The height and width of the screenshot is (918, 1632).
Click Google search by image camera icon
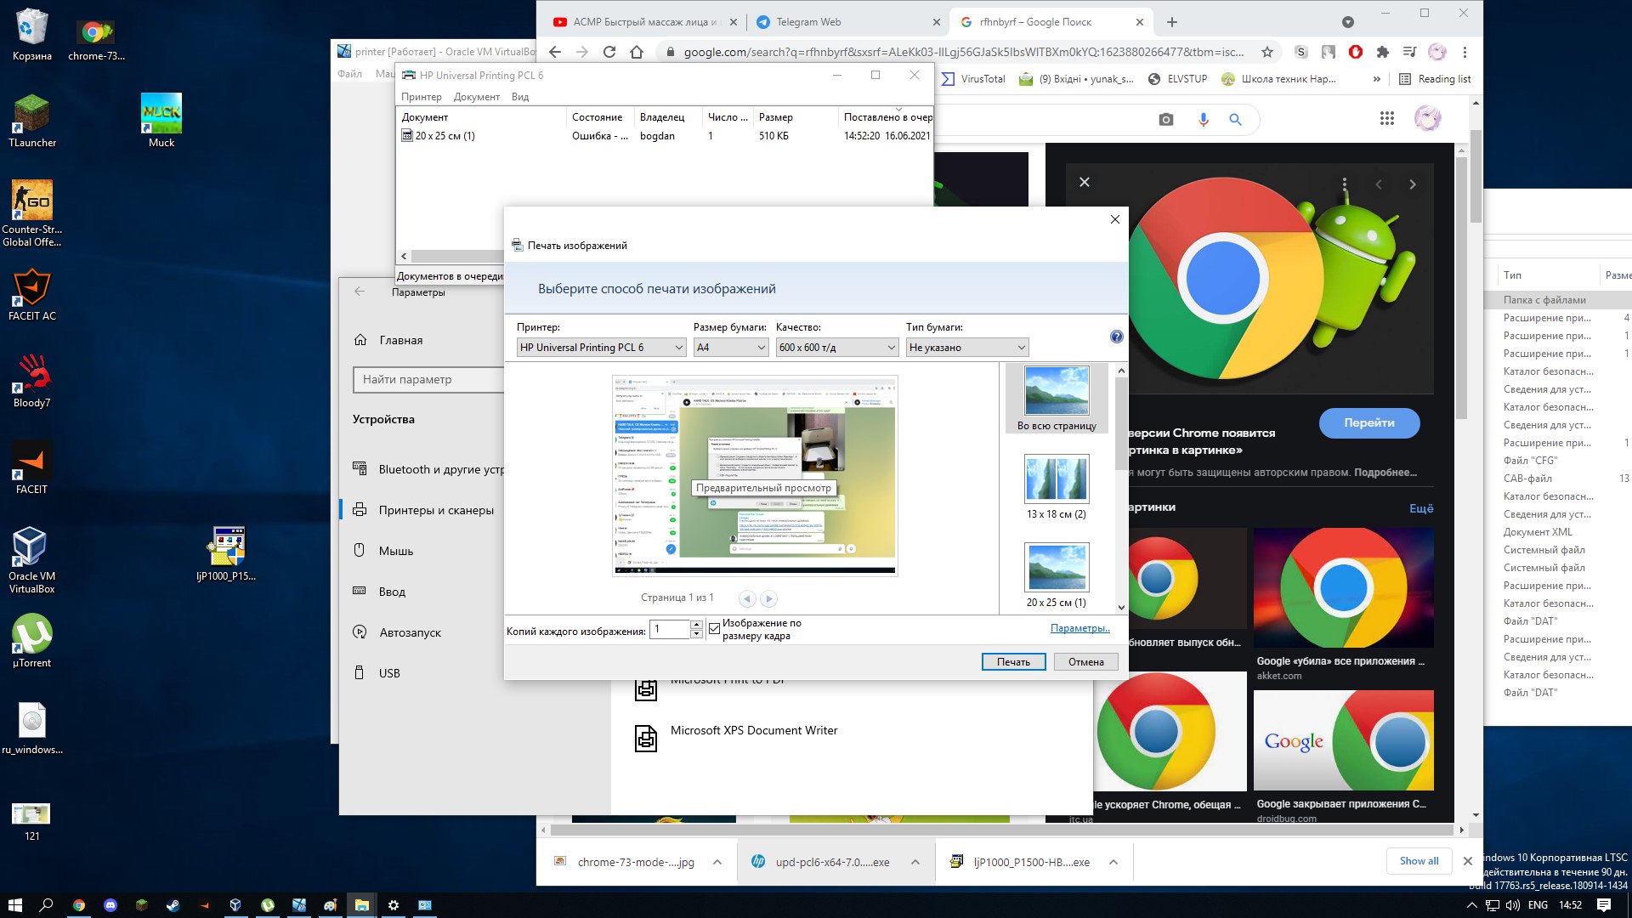1165,120
